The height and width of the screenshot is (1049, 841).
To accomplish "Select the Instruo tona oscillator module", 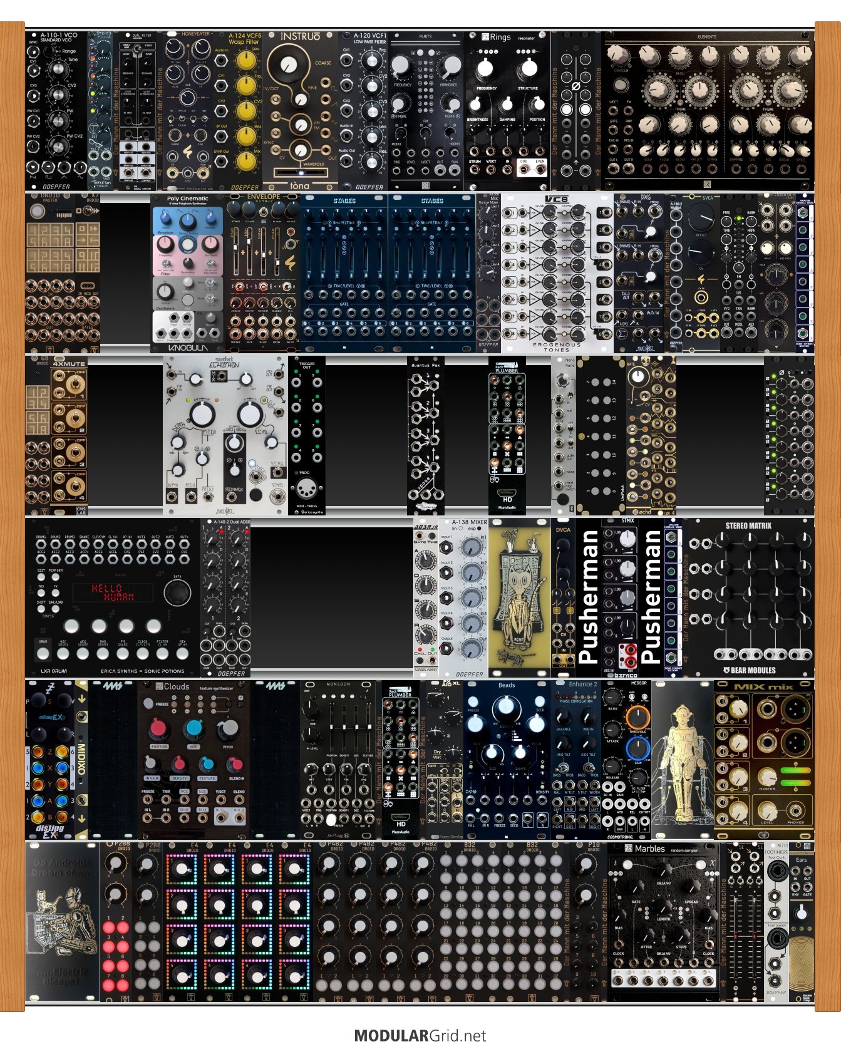I will pos(300,111).
